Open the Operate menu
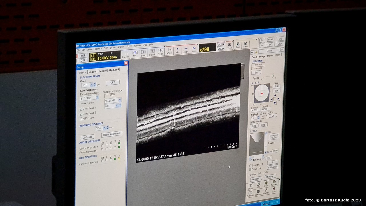 pyautogui.click(x=98, y=49)
